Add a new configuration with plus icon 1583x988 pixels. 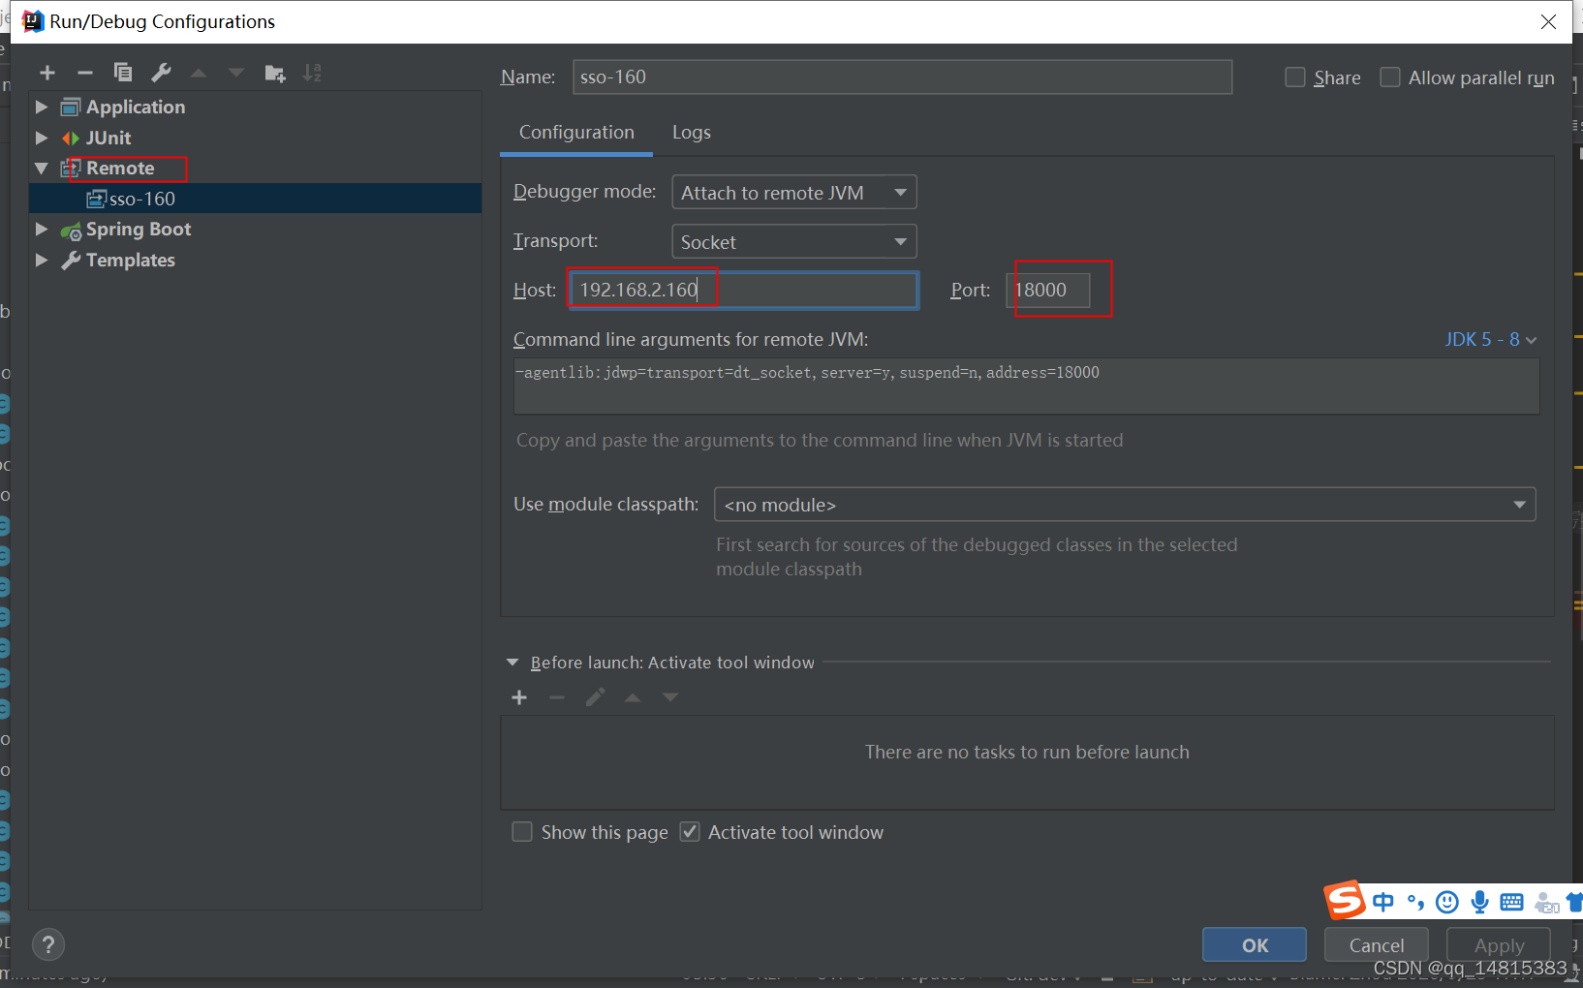tap(47, 73)
